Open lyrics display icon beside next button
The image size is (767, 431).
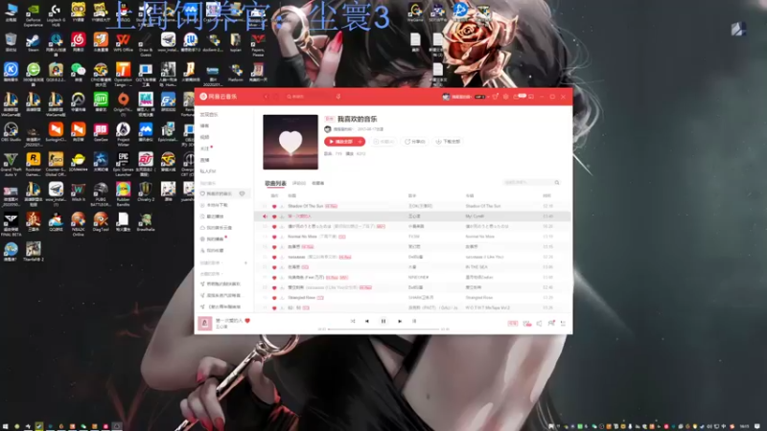coord(414,321)
